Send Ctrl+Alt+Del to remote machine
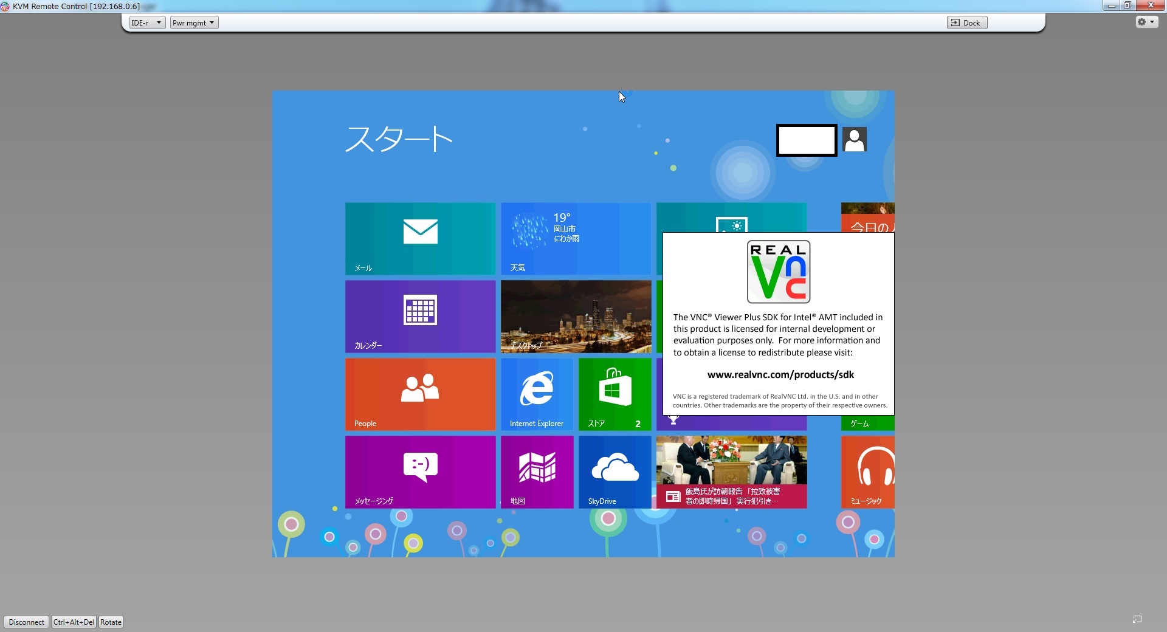This screenshot has width=1167, height=632. (74, 622)
